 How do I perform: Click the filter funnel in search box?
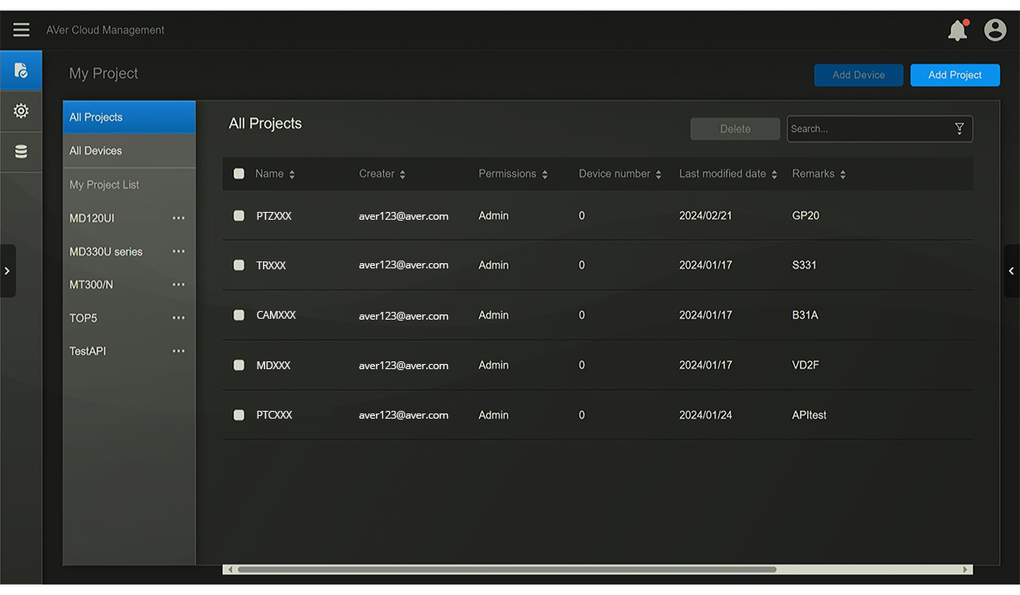tap(959, 129)
